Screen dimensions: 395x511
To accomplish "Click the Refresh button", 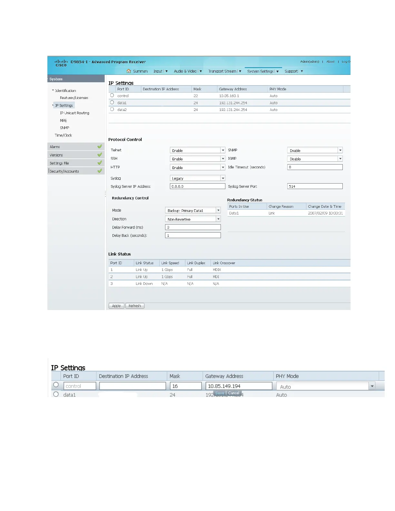I will pos(135,306).
